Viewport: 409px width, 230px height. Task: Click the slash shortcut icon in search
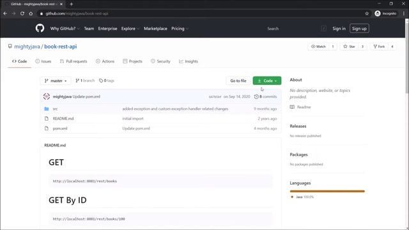[x=323, y=28]
